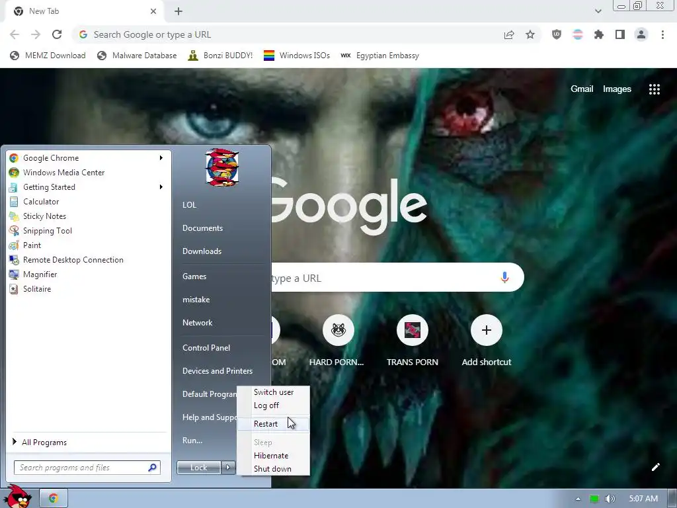Open Malware Database bookmark
The height and width of the screenshot is (508, 677).
[x=137, y=56]
